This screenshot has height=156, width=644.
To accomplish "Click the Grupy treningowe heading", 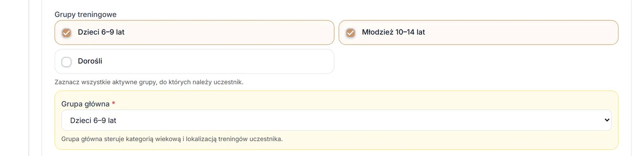I will (x=86, y=14).
